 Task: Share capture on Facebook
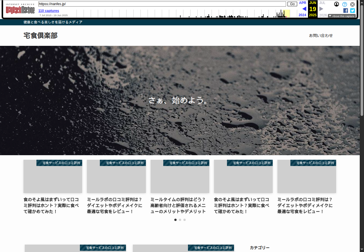346,11
